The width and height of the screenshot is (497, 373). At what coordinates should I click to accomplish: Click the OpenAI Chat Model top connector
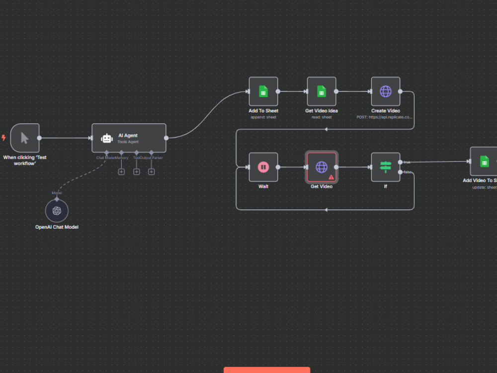tap(57, 199)
